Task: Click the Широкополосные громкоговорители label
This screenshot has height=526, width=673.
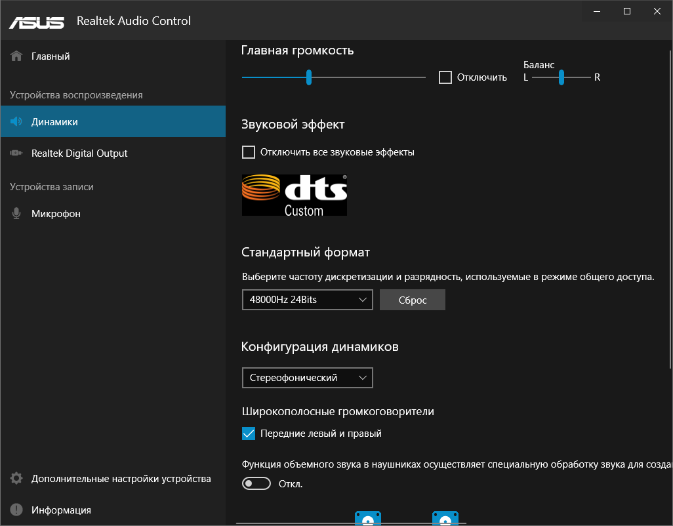Action: coord(338,411)
